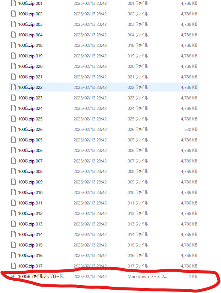This screenshot has height=293, width=221.
Task: Click the Markdown ソース type entry
Action: click(147, 276)
